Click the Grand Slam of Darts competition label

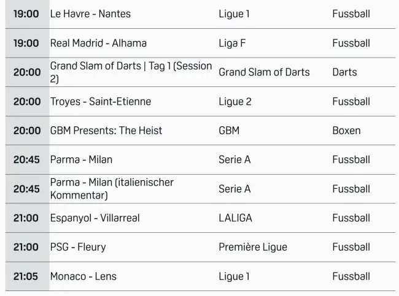click(x=264, y=72)
